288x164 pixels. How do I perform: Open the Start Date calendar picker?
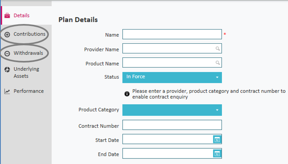(217, 139)
